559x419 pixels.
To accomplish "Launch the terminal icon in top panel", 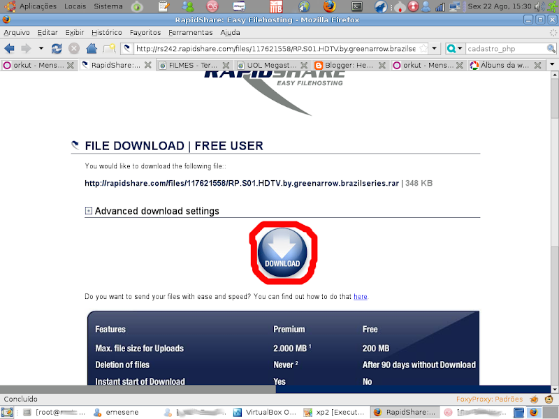I will tap(357, 6).
